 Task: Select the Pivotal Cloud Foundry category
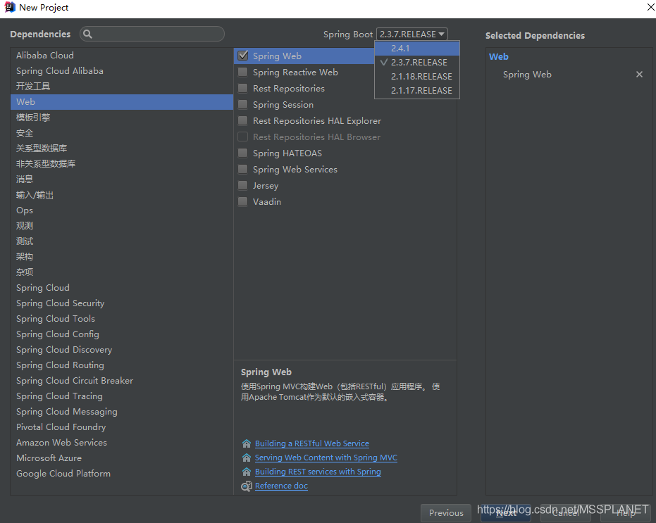[122, 427]
